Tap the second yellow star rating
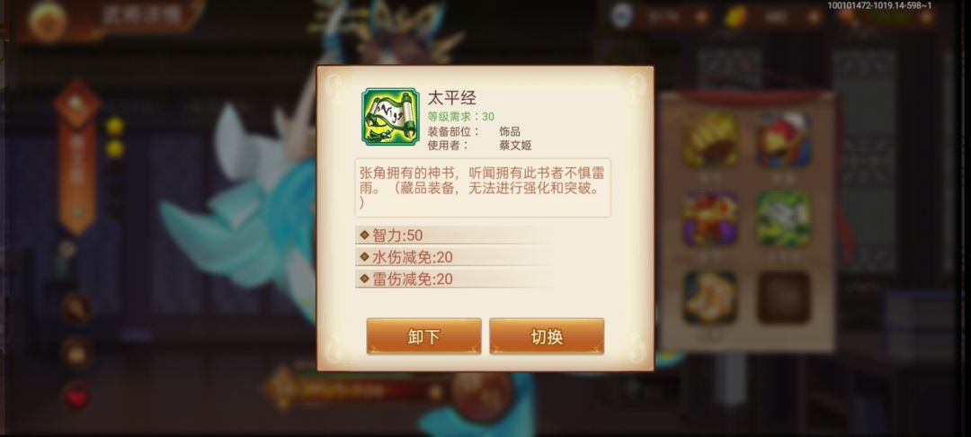This screenshot has width=971, height=437. pos(114,148)
